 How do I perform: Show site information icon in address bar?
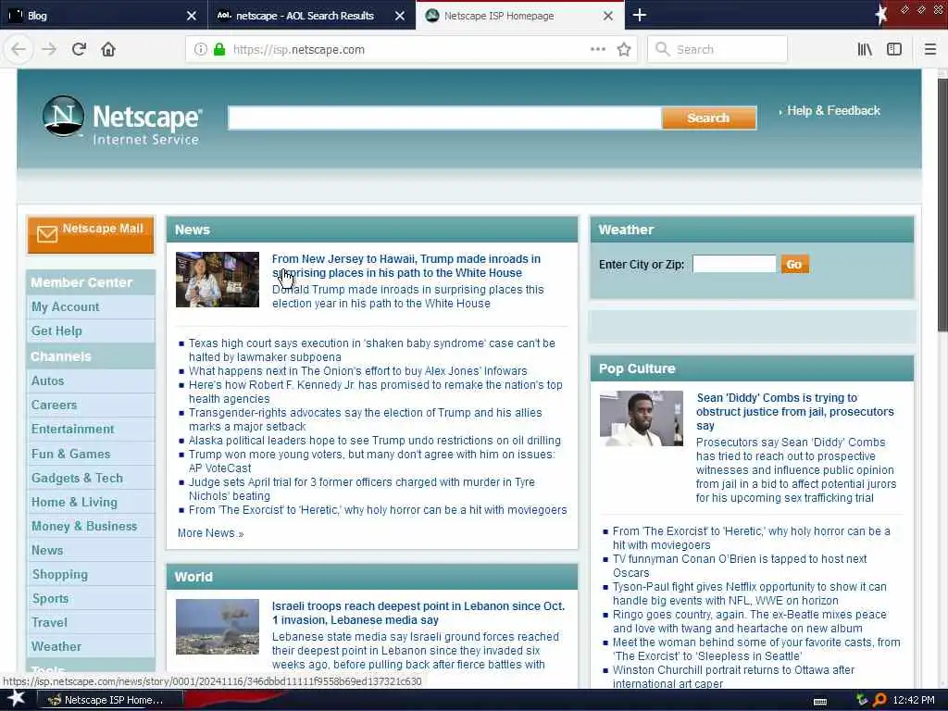(x=200, y=49)
